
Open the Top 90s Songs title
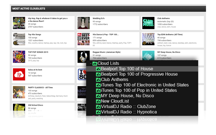pyautogui.click(x=35, y=35)
